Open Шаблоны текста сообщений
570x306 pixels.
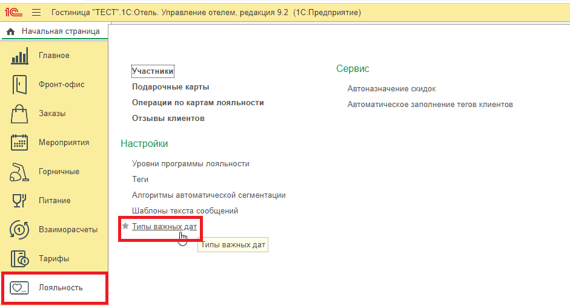(185, 211)
